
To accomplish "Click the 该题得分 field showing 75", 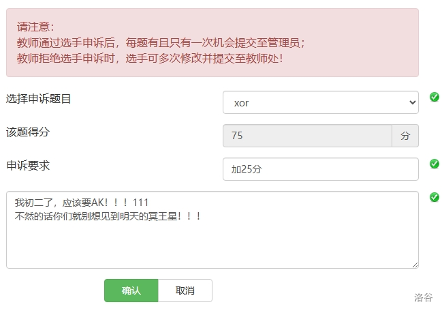I will (x=307, y=136).
